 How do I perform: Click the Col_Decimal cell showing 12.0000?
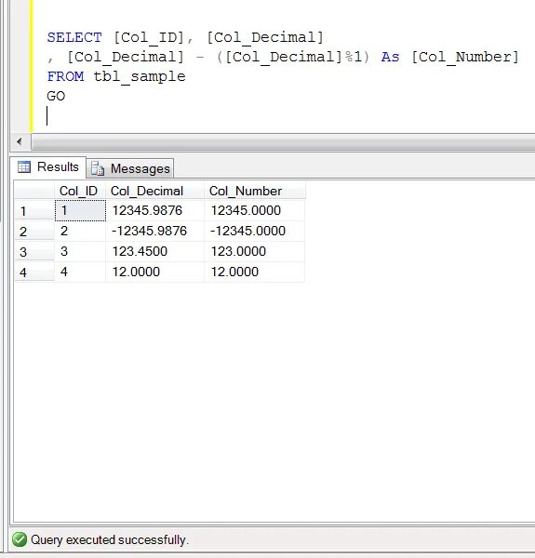tap(154, 272)
